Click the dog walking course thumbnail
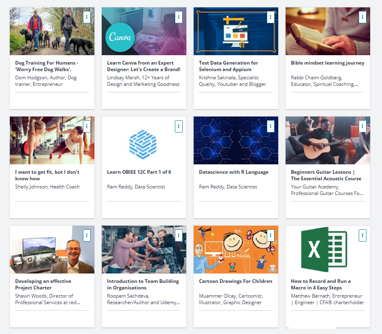The height and width of the screenshot is (334, 382). click(52, 31)
